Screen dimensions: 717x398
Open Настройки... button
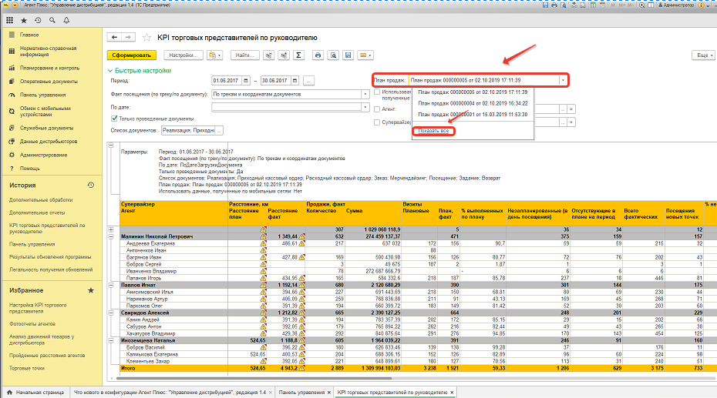183,55
